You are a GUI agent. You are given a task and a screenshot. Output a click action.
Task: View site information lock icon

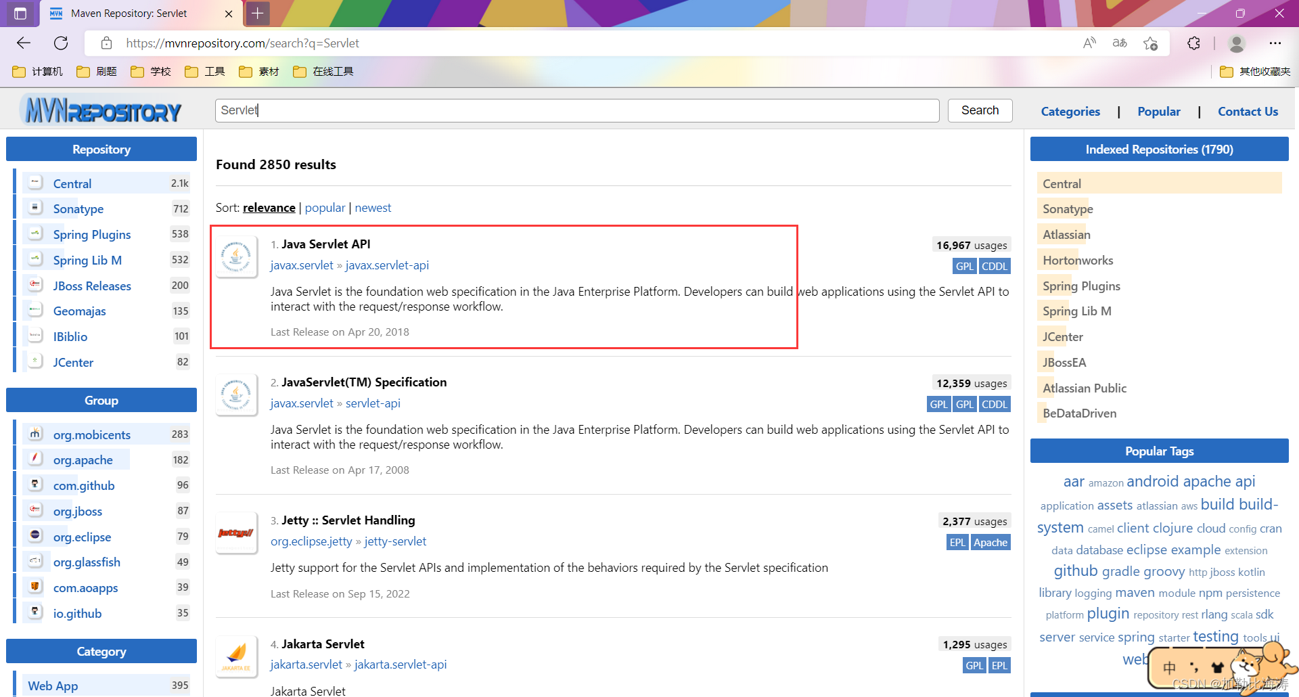coord(106,43)
